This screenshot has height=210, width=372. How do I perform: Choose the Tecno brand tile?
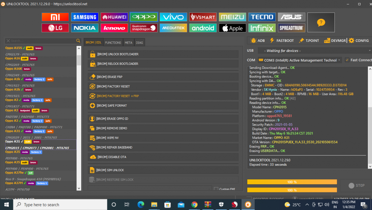point(262,17)
